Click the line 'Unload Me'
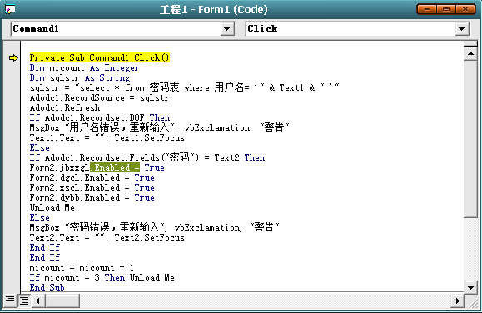 [x=52, y=207]
